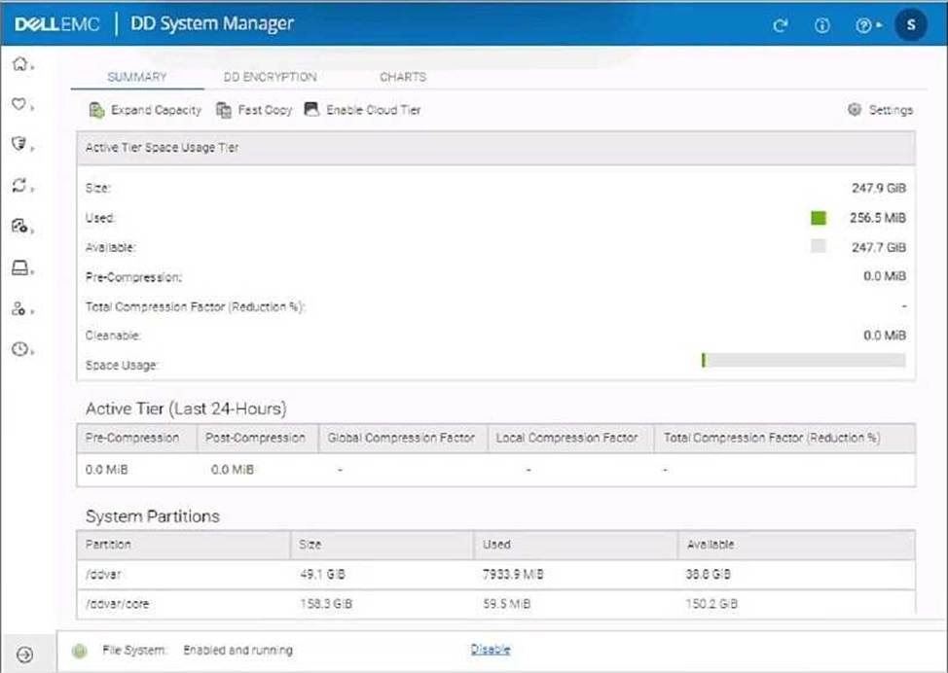948x673 pixels.
Task: Open the Health heart sidebar icon
Action: pos(19,104)
